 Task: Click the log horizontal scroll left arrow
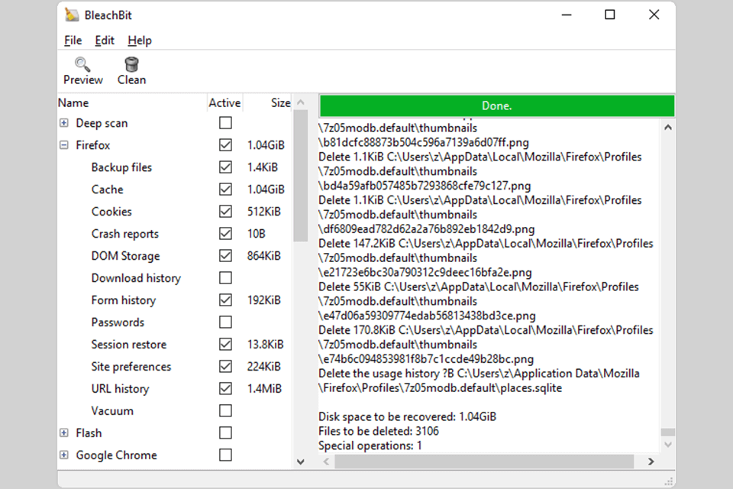click(x=326, y=461)
